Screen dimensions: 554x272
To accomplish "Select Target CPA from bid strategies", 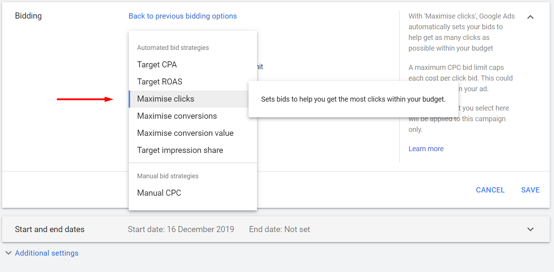I will pyautogui.click(x=157, y=65).
